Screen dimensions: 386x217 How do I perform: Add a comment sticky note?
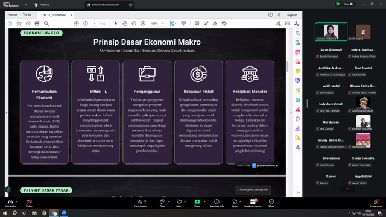coord(197,24)
